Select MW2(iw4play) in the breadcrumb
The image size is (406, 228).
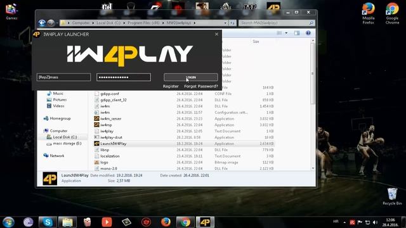pyautogui.click(x=179, y=23)
